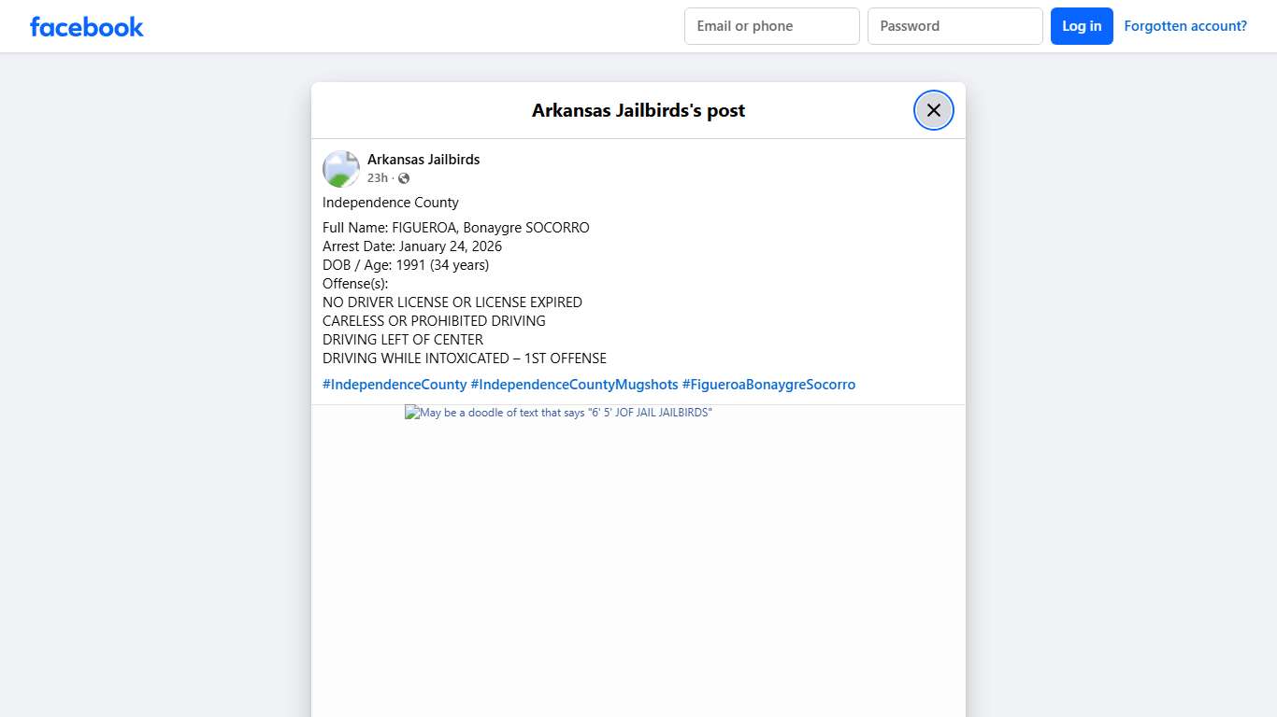1277x717 pixels.
Task: Open the Arkansas Jailbirds profile picture
Action: 341,169
